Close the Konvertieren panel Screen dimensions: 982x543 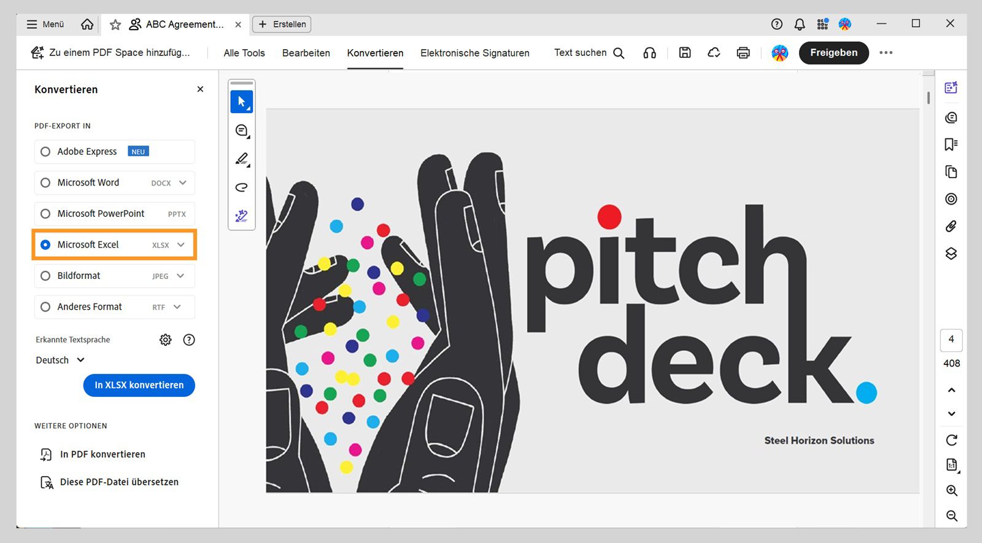200,89
